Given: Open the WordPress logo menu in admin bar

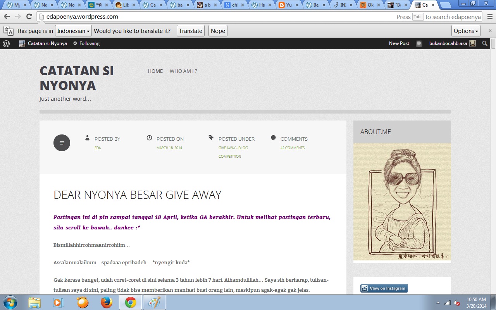Looking at the screenshot, I should click(6, 43).
